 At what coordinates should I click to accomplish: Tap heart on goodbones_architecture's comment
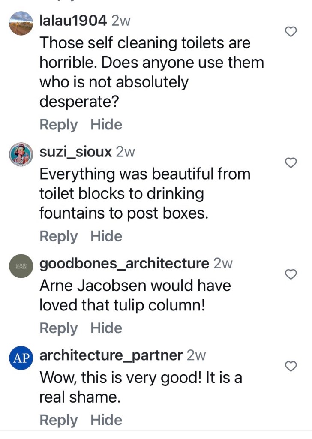tap(291, 274)
